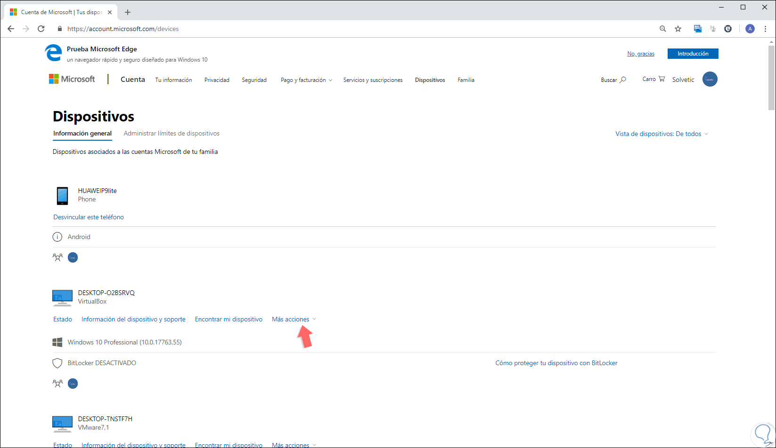776x448 pixels.
Task: Click the user avatar under BitLocker row
Action: pyautogui.click(x=73, y=384)
